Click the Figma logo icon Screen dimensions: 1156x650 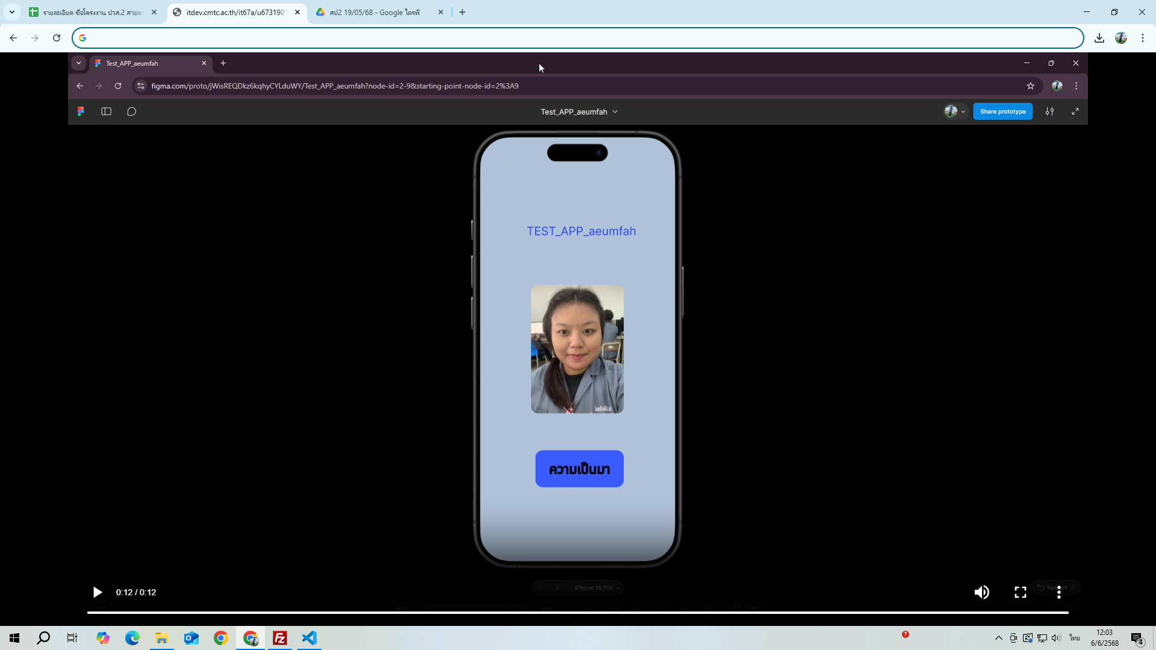click(x=81, y=111)
